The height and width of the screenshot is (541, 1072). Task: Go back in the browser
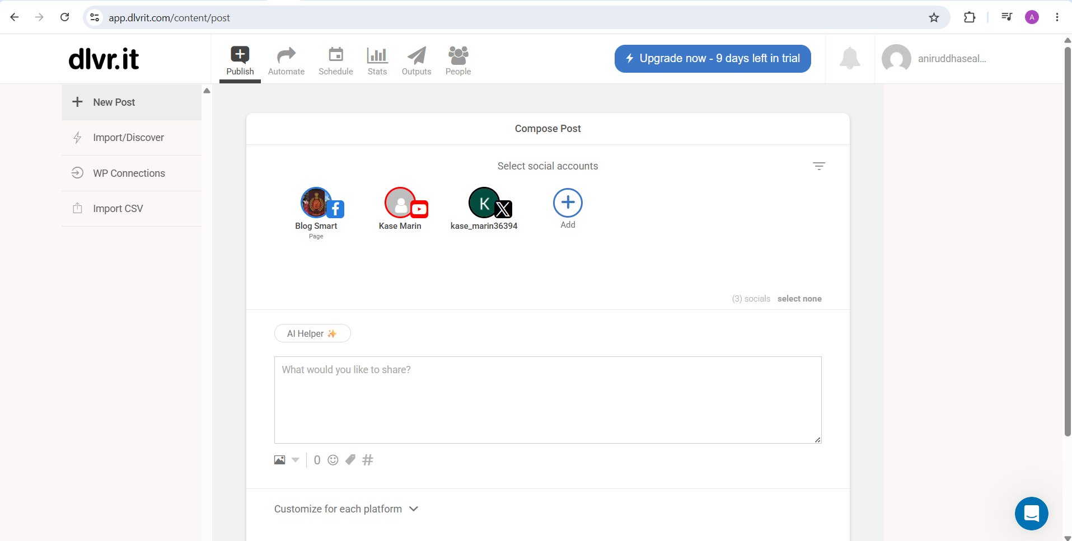(15, 17)
